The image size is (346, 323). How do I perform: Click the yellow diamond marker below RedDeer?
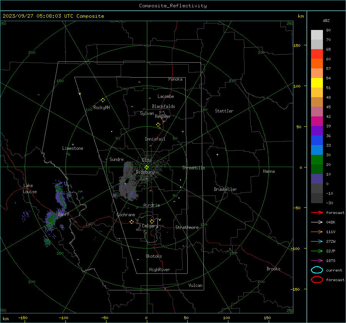coord(158,124)
